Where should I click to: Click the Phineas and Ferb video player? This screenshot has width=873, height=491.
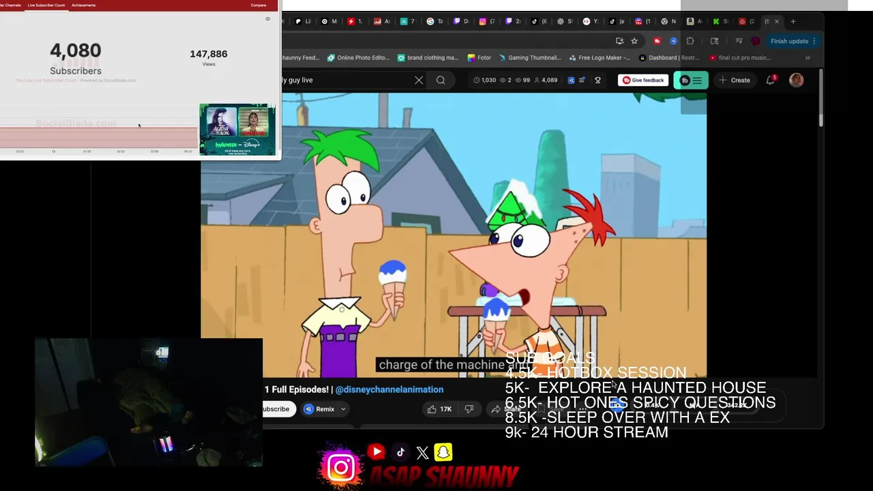coord(454,235)
